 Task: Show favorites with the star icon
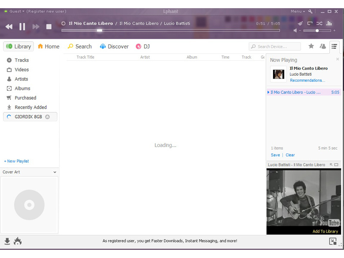click(x=311, y=46)
